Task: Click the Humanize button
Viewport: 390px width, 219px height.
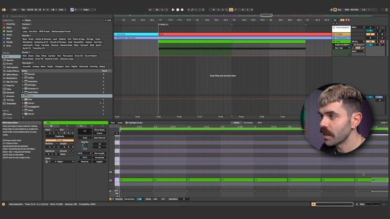Action: (x=99, y=158)
